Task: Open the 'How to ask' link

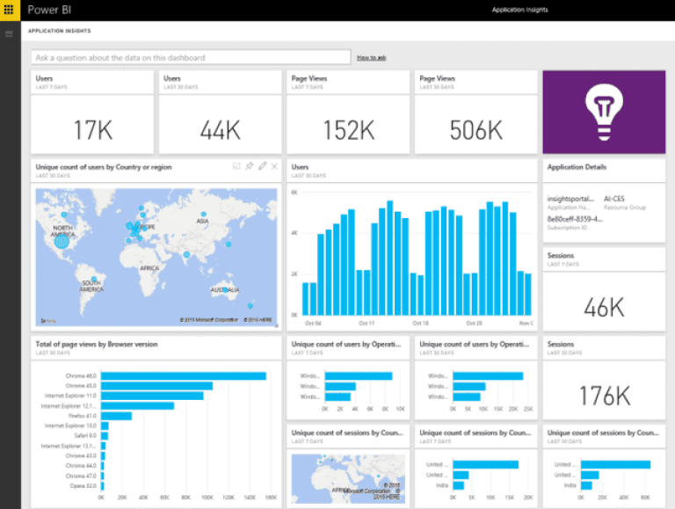Action: pos(371,58)
